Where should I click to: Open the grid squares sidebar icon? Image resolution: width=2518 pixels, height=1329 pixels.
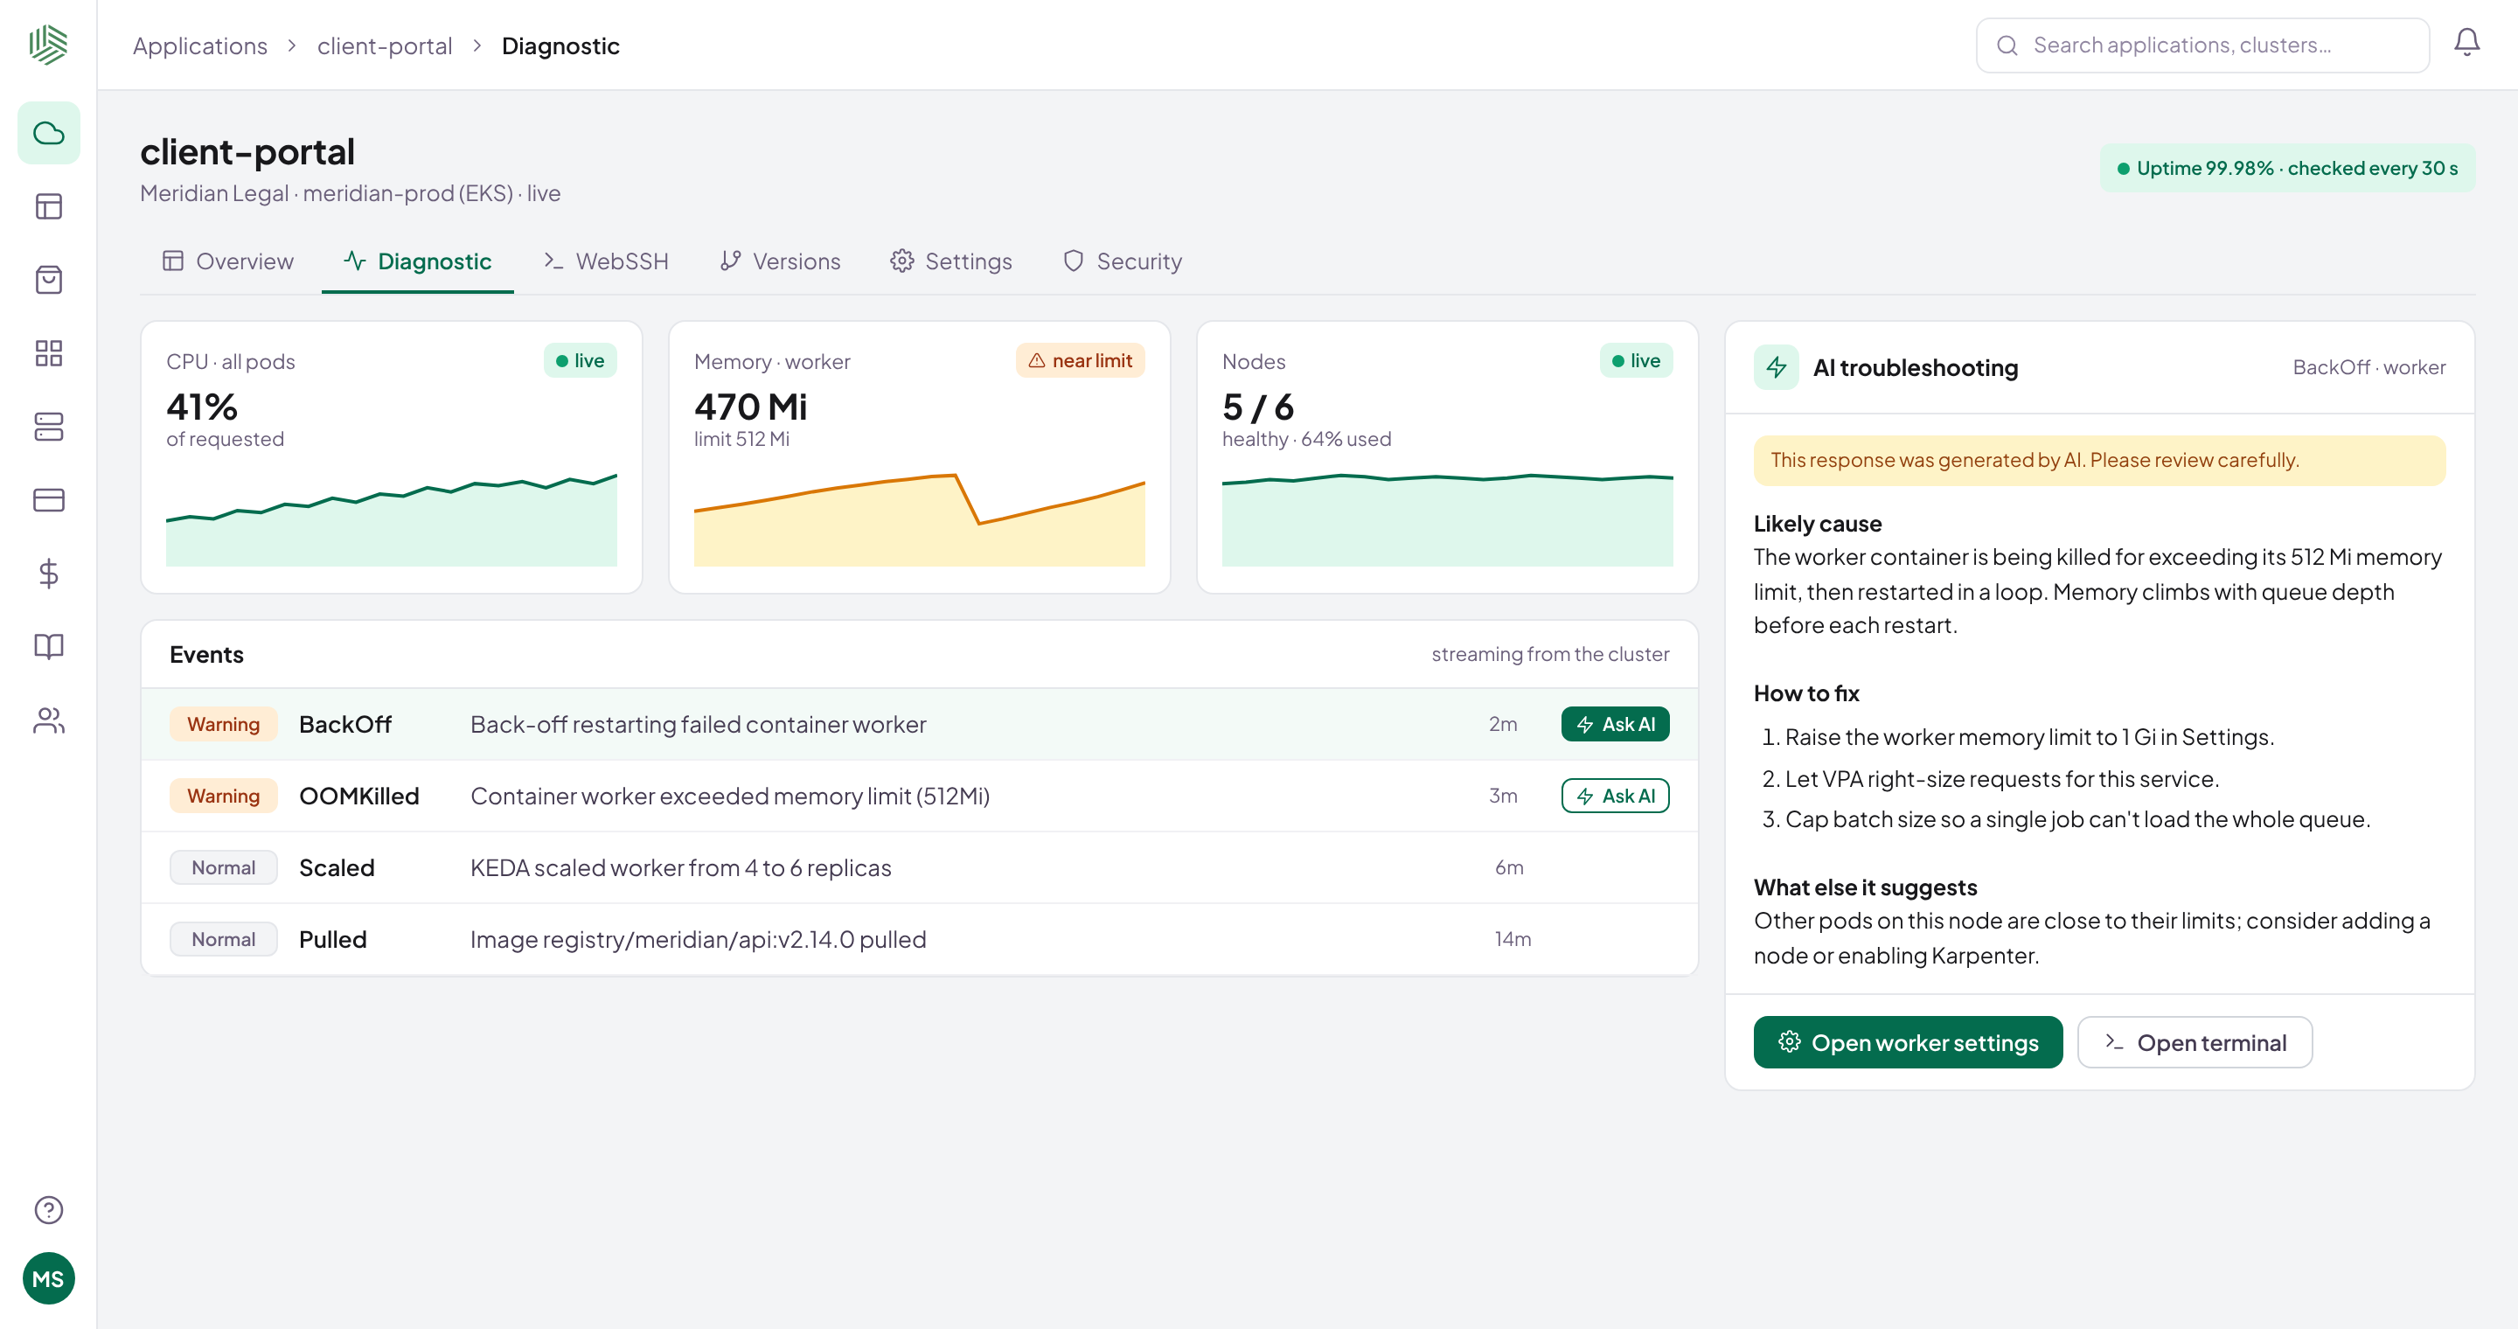pos(49,352)
